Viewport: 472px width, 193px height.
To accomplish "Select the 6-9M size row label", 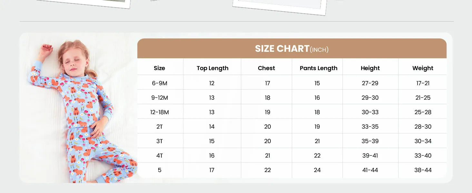I will (160, 83).
